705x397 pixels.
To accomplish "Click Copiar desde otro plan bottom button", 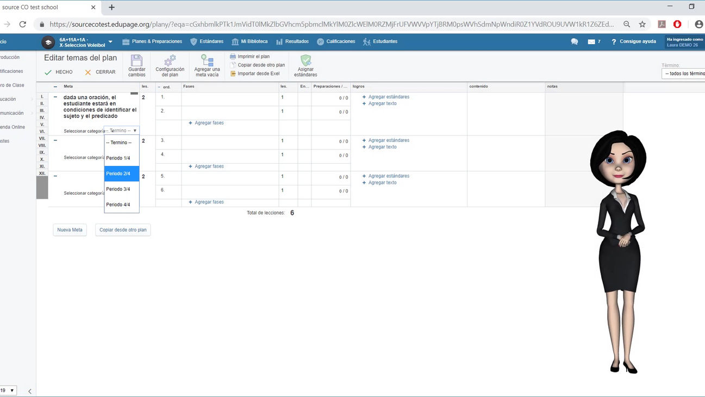I will [123, 230].
